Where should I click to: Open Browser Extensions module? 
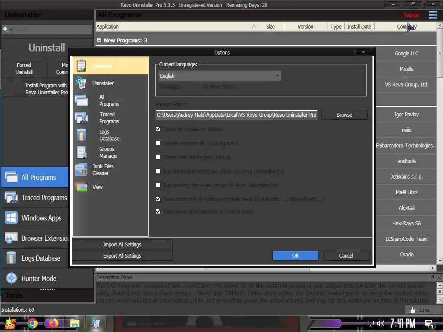point(35,238)
